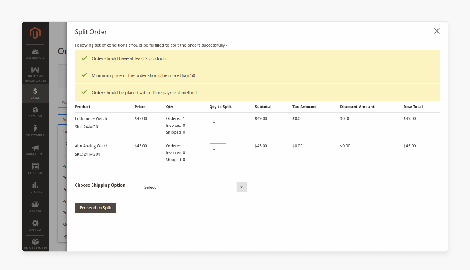Click the checkmark for offline payment condition
Image resolution: width=470 pixels, height=270 pixels.
(84, 92)
